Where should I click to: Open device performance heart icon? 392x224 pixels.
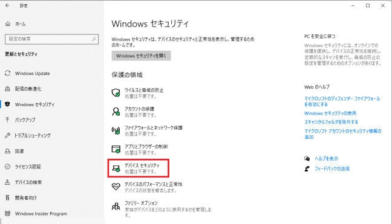click(x=116, y=187)
